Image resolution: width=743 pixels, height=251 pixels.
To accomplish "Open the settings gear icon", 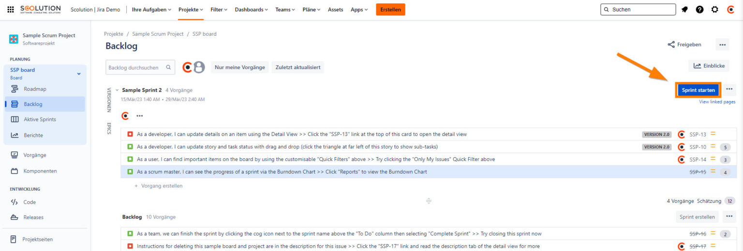I will coord(714,10).
